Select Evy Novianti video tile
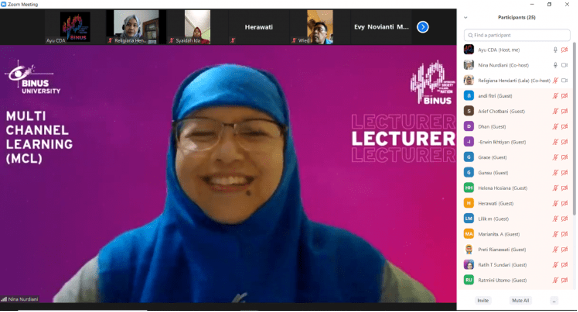The width and height of the screenshot is (578, 312). click(x=381, y=27)
